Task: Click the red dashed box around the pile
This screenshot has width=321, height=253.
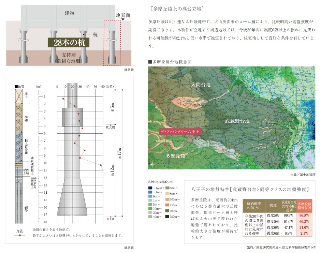Action: point(112,43)
